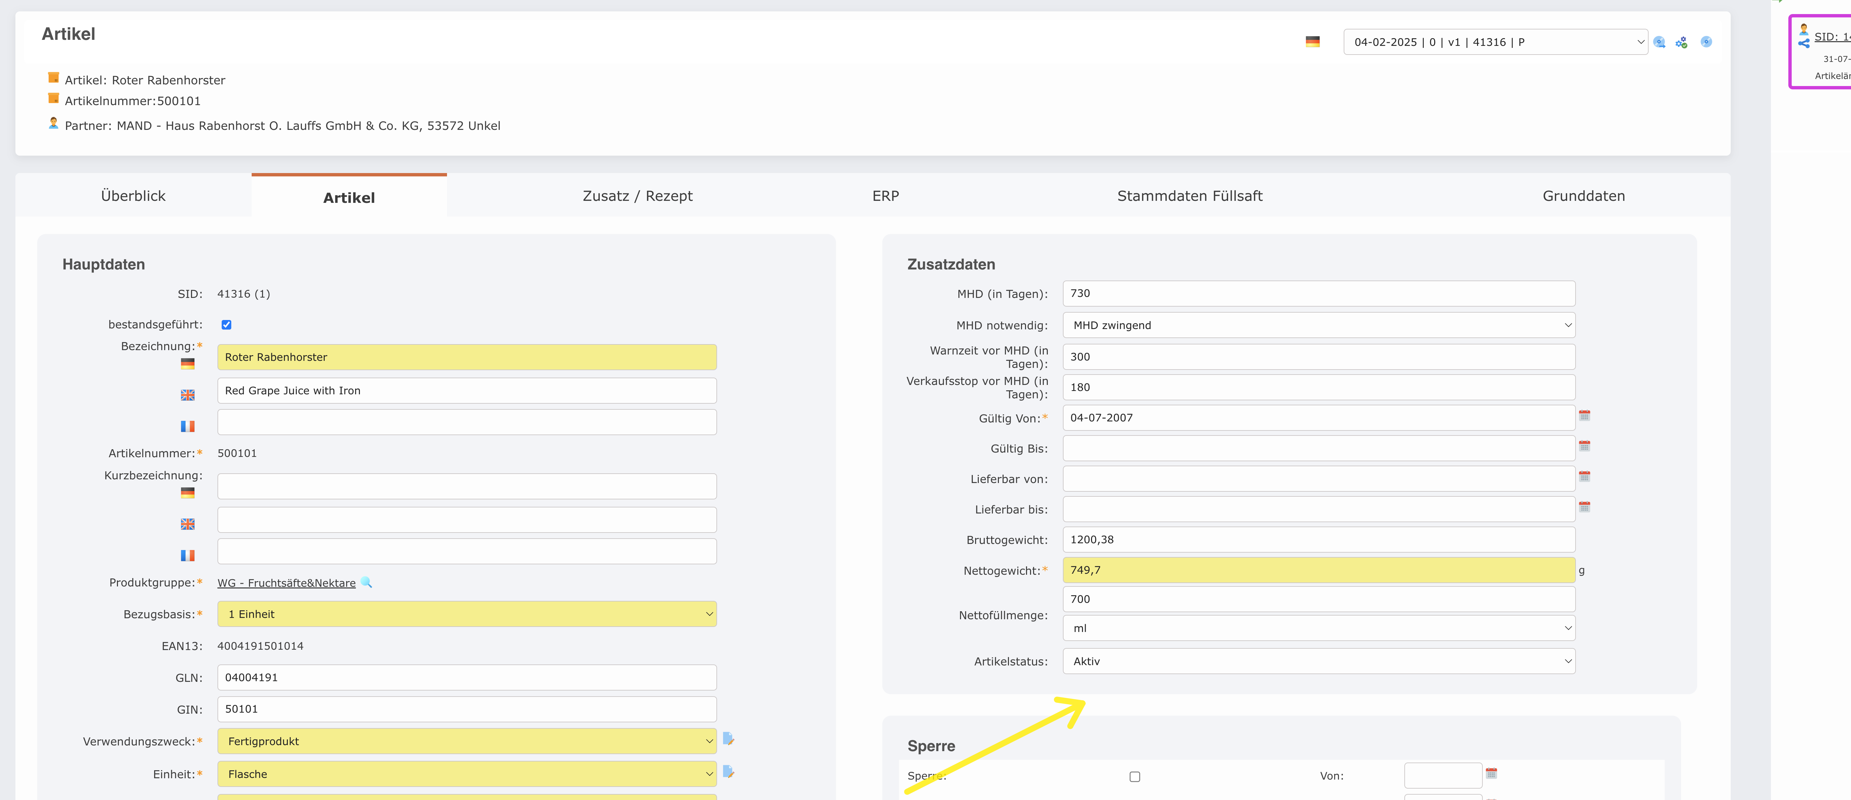The image size is (1851, 800).
Task: Open calendar picker for Lieferbar bis
Action: point(1584,506)
